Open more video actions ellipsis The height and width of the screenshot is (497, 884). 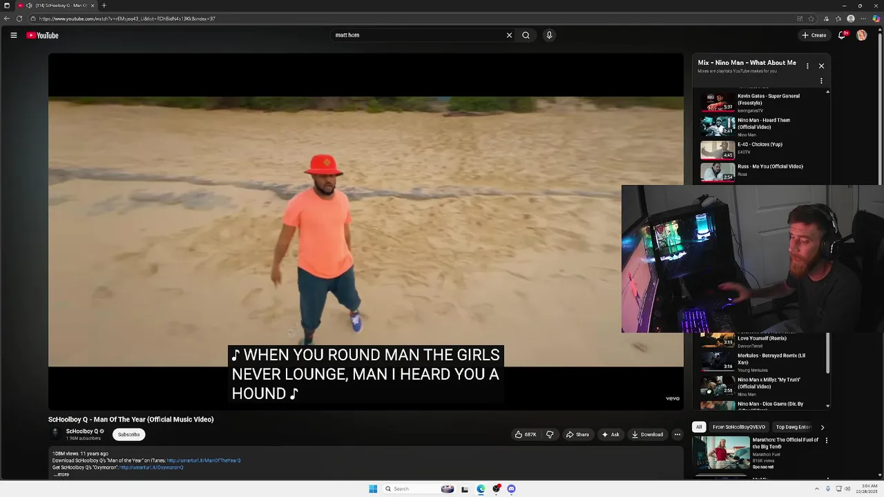click(678, 434)
